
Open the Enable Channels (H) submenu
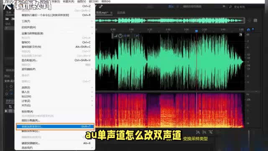tap(55, 27)
